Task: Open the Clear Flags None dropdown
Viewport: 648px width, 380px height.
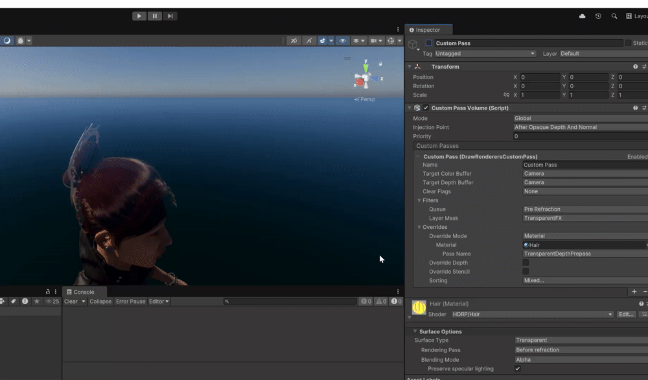Action: tap(585, 191)
